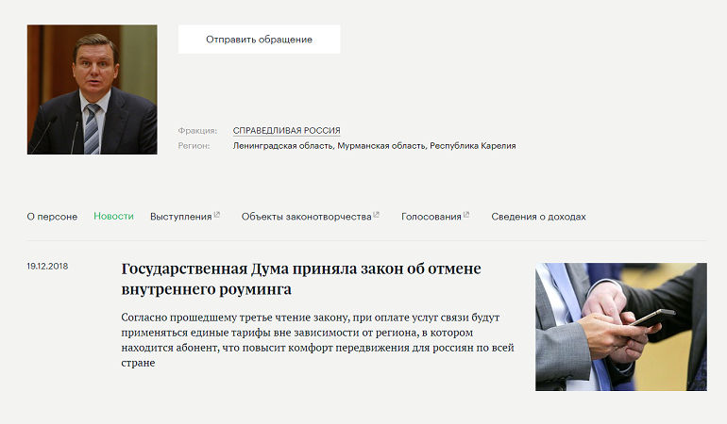Screen dimensions: 727x424
Task: Click the deputy's profile photo
Action: click(x=92, y=90)
